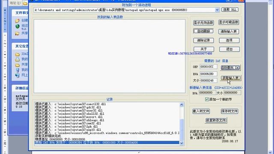
Task: Toggle the 添加一个新的节 checkbox
Action: [x=207, y=99]
